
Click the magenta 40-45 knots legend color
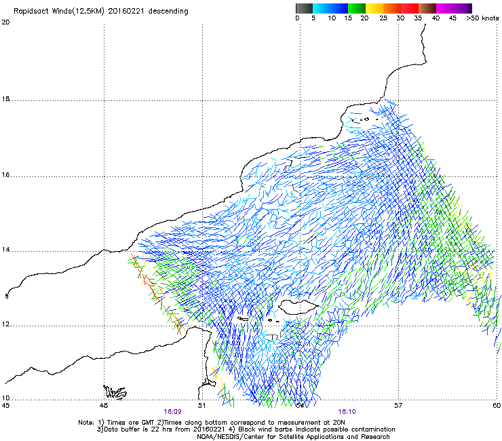tap(445, 8)
